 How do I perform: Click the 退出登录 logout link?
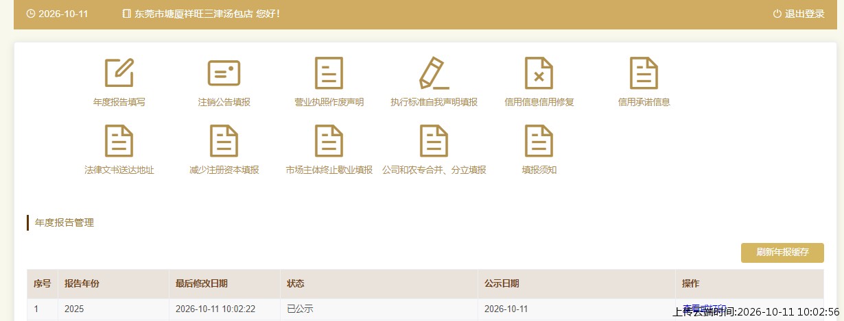[805, 14]
